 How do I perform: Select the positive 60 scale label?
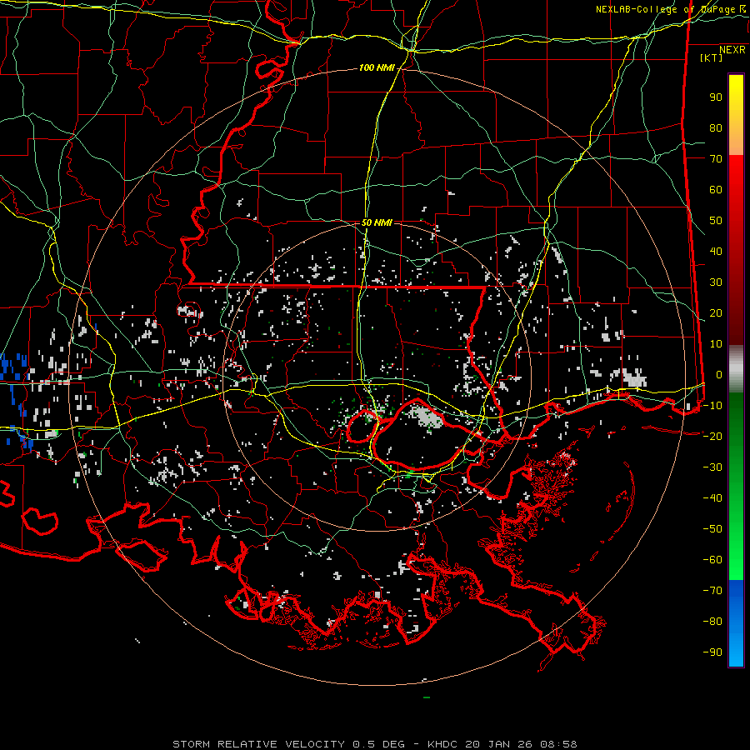(716, 190)
